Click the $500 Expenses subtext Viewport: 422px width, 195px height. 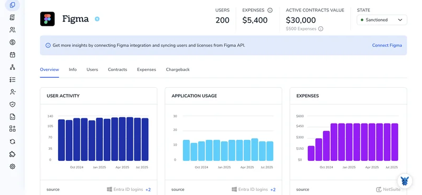pyautogui.click(x=301, y=29)
